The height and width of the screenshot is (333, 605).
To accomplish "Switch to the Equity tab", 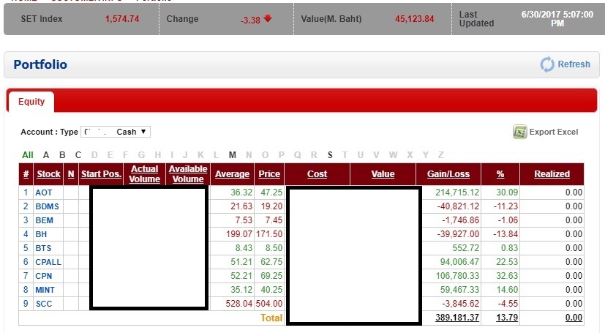I will point(31,102).
